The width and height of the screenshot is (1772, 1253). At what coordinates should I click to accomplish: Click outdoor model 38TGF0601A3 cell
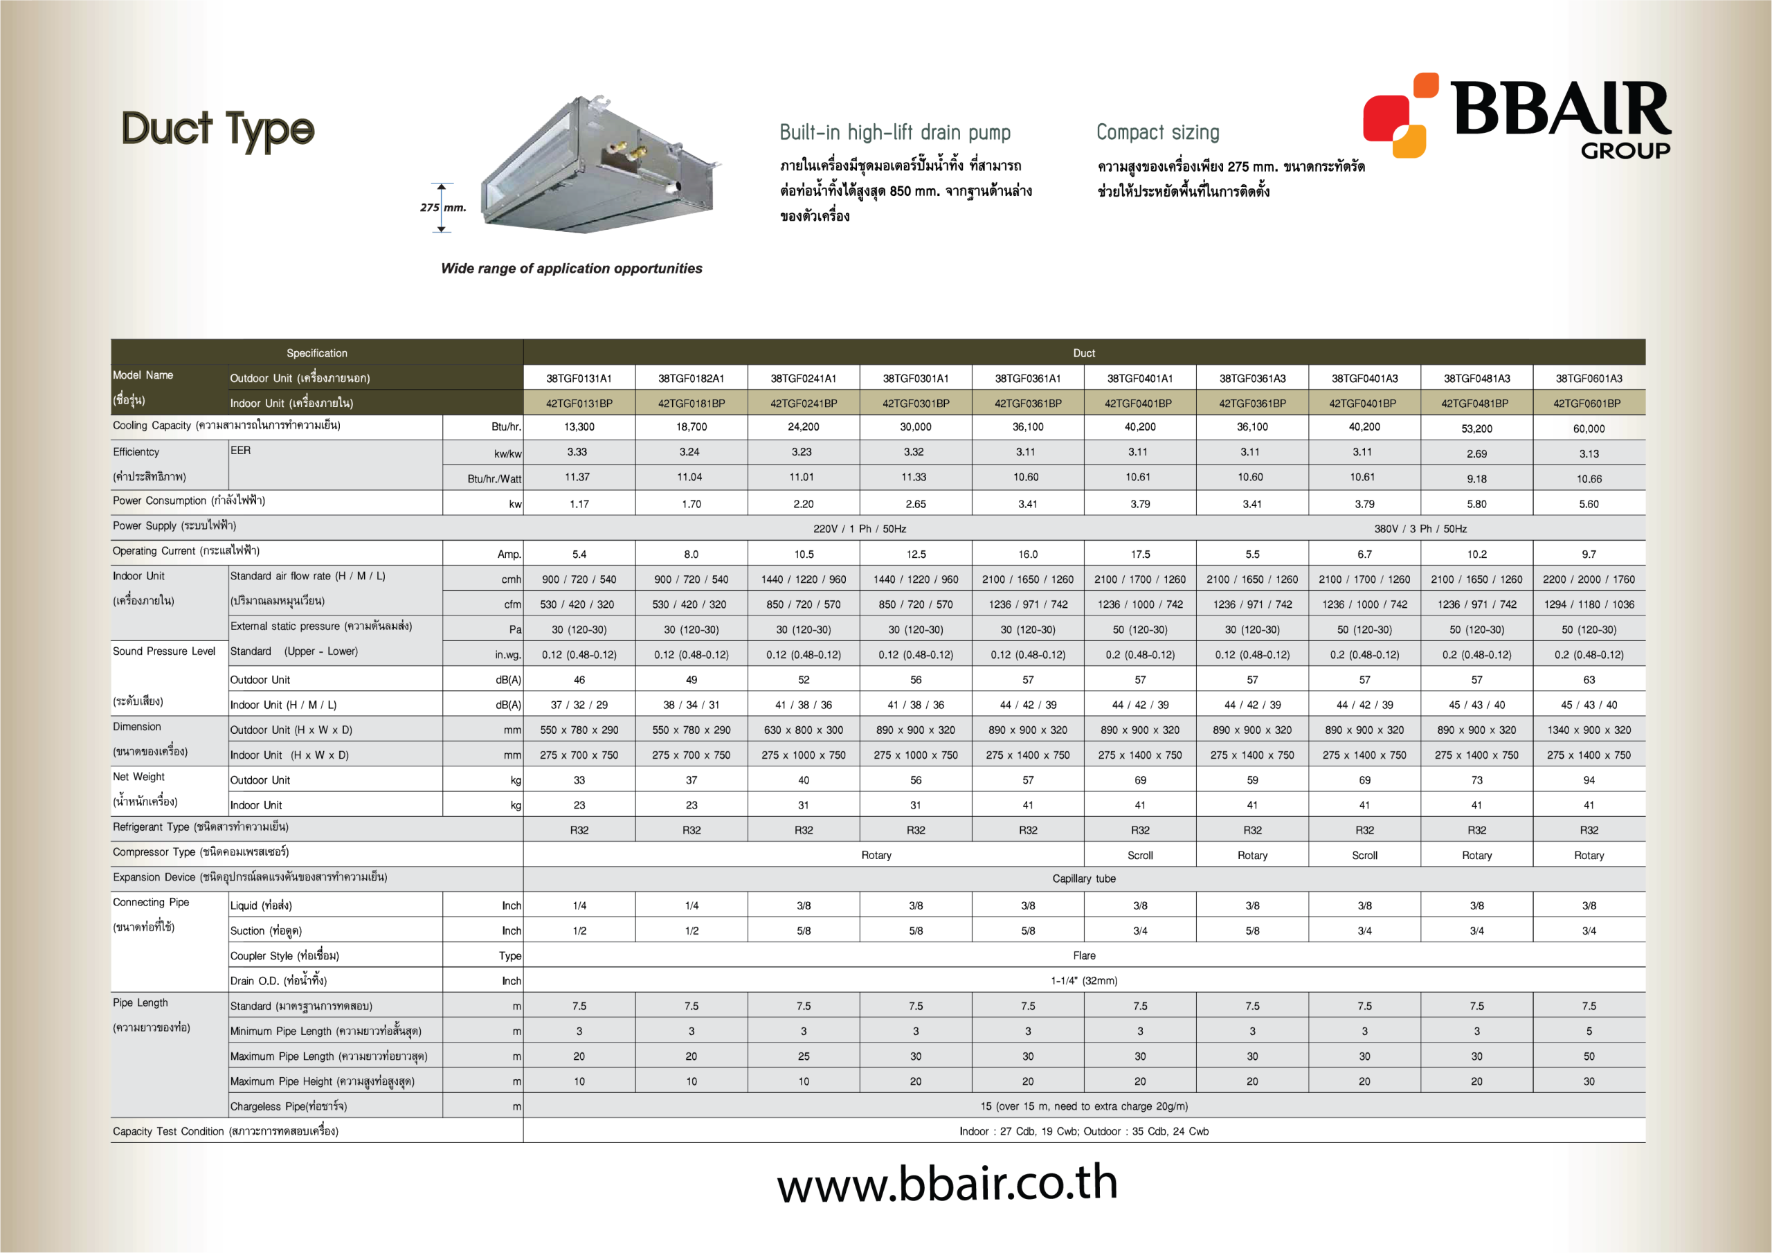[x=1588, y=378]
